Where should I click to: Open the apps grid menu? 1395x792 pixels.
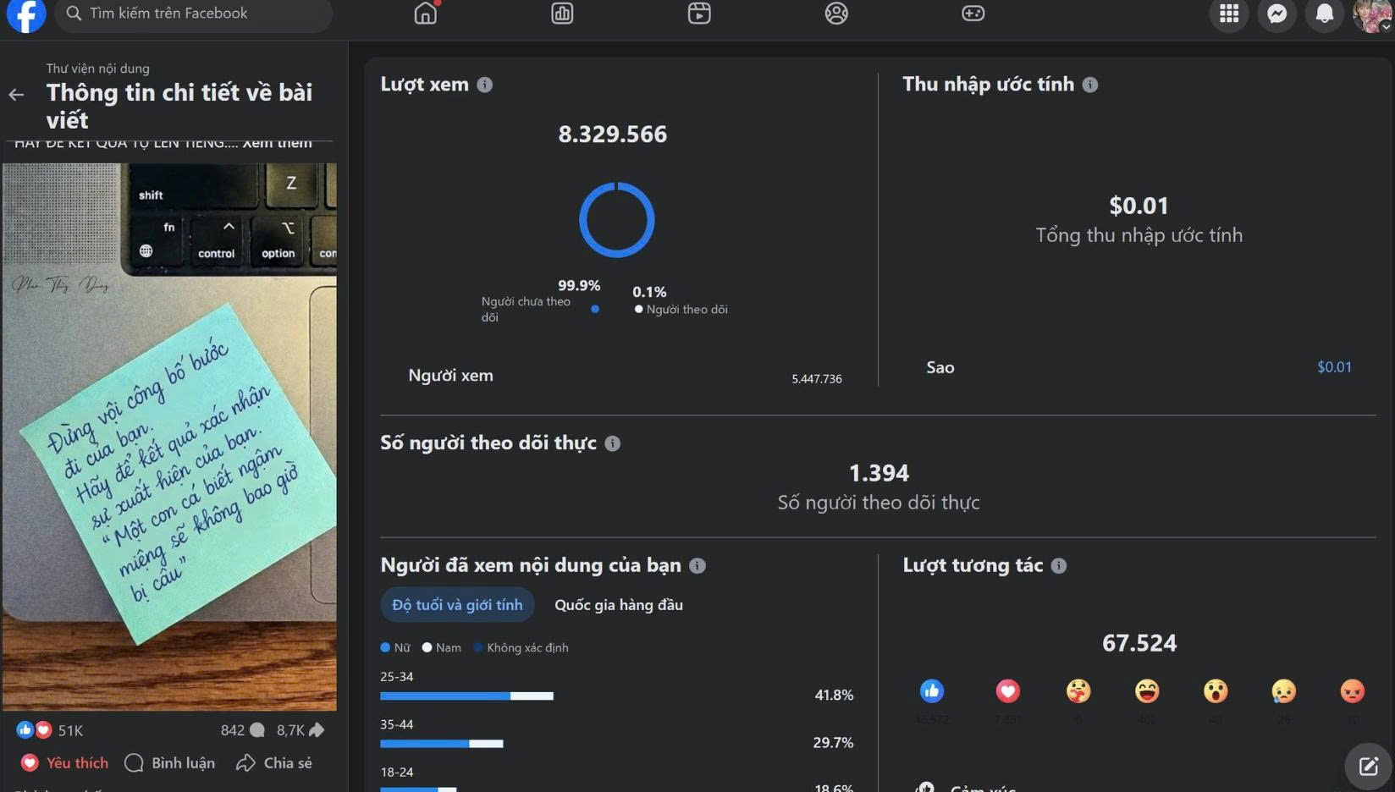click(x=1229, y=14)
